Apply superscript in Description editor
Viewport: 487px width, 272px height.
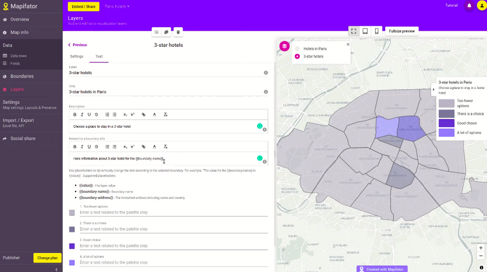[132, 115]
